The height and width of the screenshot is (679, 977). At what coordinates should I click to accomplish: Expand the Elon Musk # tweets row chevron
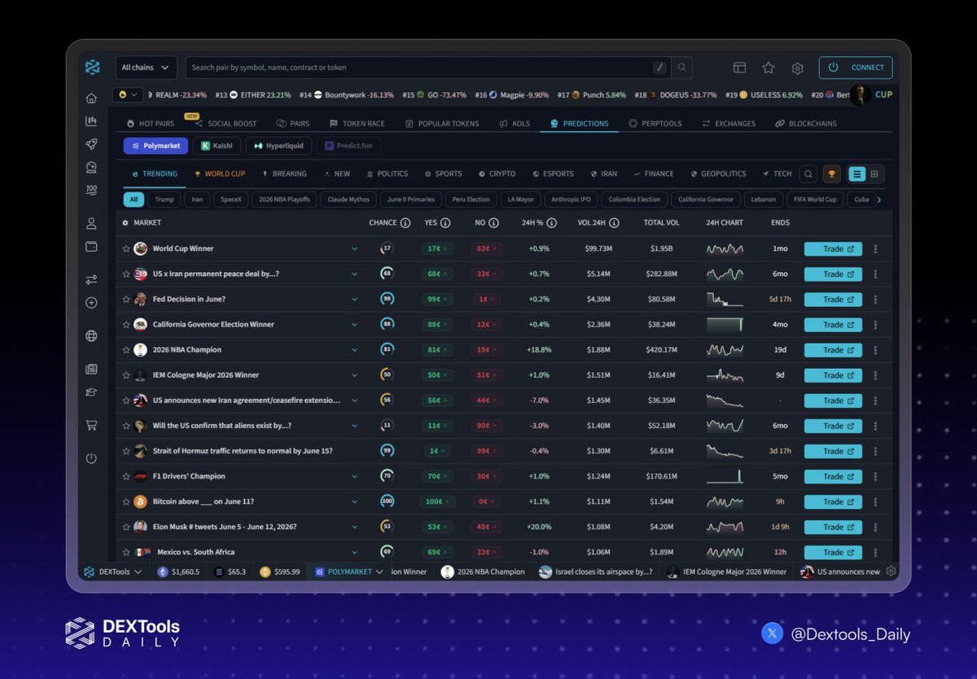point(354,527)
